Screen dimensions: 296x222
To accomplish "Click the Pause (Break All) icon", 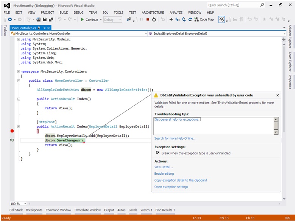I will (x=142, y=19).
